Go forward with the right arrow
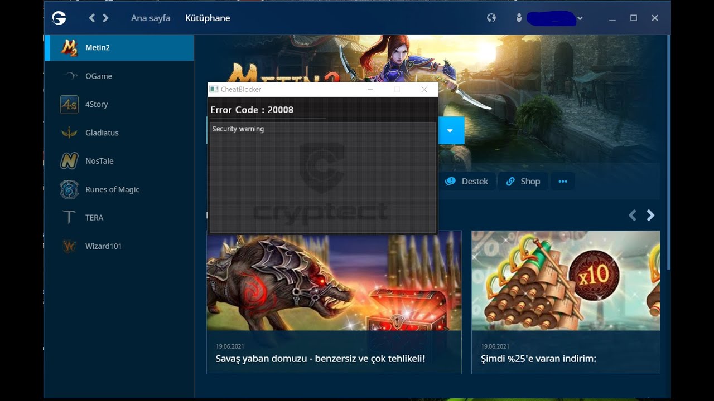714x401 pixels. [x=105, y=18]
